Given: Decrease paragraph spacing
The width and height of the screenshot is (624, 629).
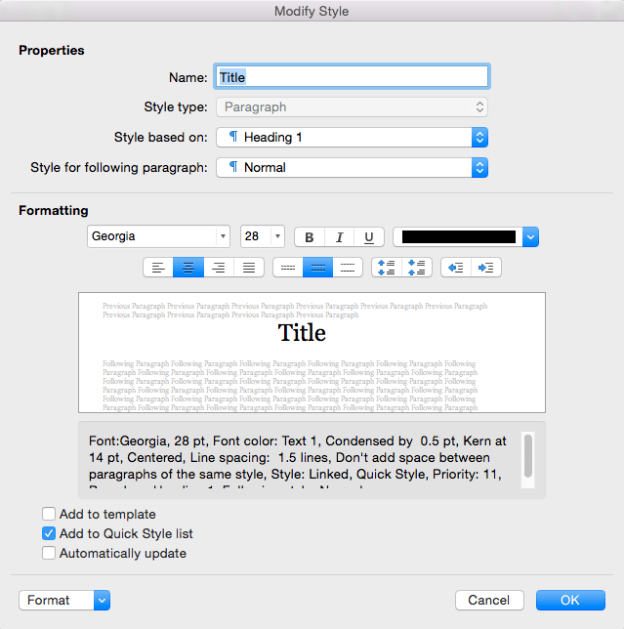Looking at the screenshot, I should pos(417,268).
